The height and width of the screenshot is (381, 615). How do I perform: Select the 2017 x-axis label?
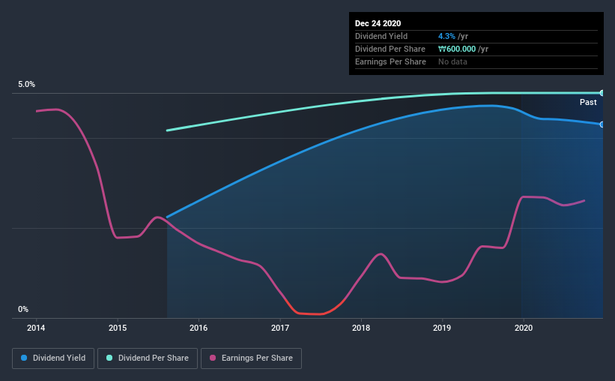tap(280, 328)
